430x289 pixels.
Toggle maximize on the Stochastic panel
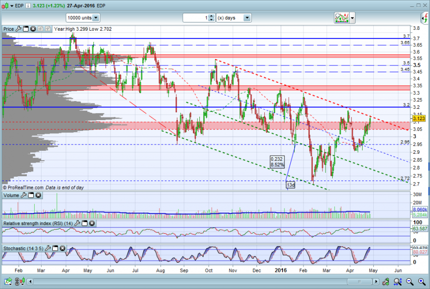55,248
